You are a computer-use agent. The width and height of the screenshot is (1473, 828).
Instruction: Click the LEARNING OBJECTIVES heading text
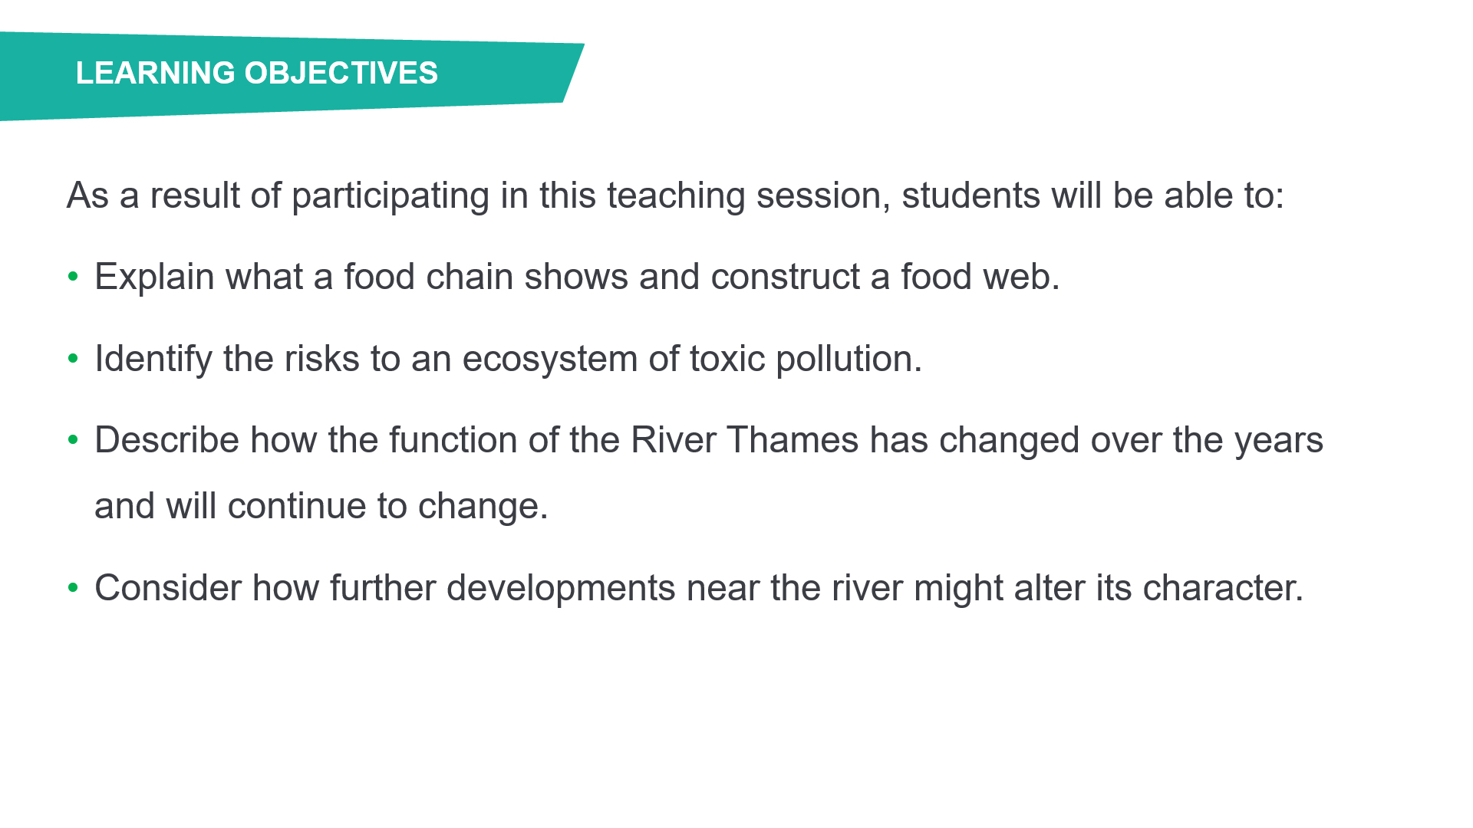tap(256, 74)
